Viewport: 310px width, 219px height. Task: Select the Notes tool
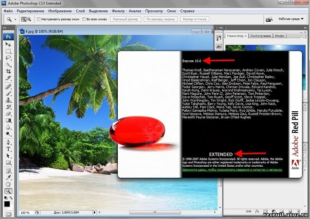tap(8, 171)
